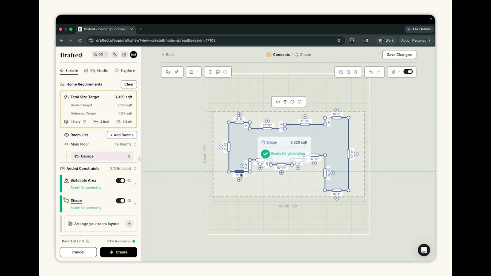Toggle the Shape constraint switch

pos(121,201)
